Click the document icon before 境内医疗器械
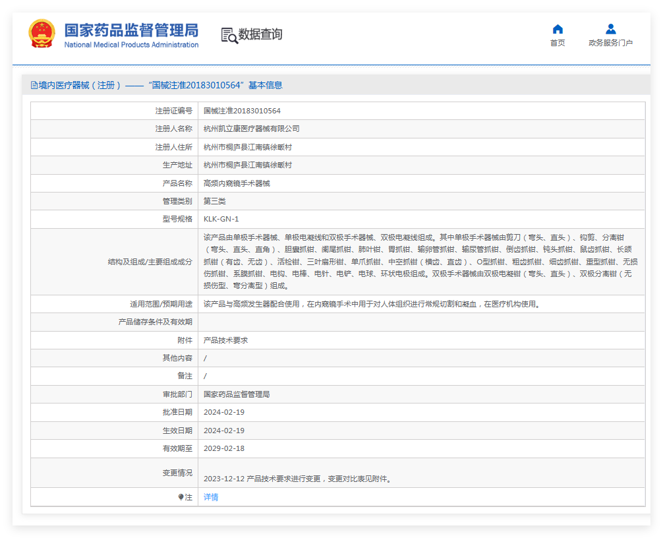The width and height of the screenshot is (663, 538). point(34,86)
